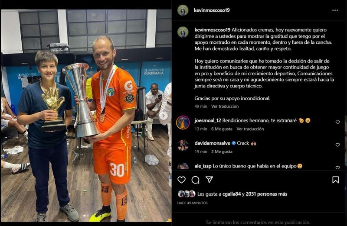Image resolution: width=347 pixels, height=226 pixels.
Task: Like ale_issp's comment heart
Action: (x=337, y=168)
